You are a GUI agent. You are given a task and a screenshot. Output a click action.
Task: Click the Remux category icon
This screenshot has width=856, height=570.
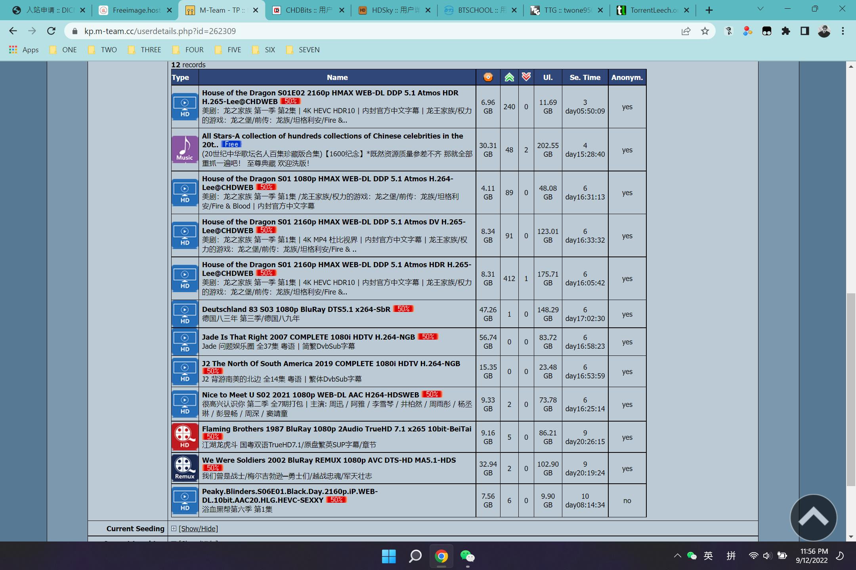coord(185,468)
